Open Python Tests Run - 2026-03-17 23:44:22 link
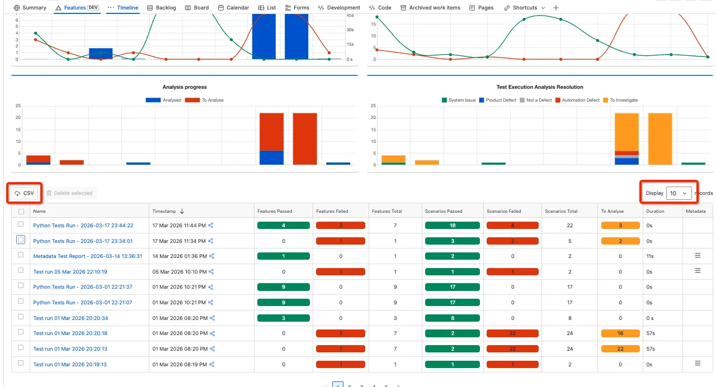 (83, 226)
